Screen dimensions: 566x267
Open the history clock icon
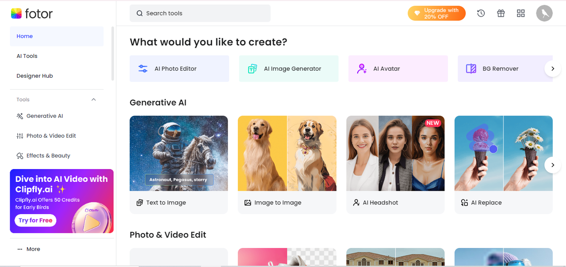481,13
